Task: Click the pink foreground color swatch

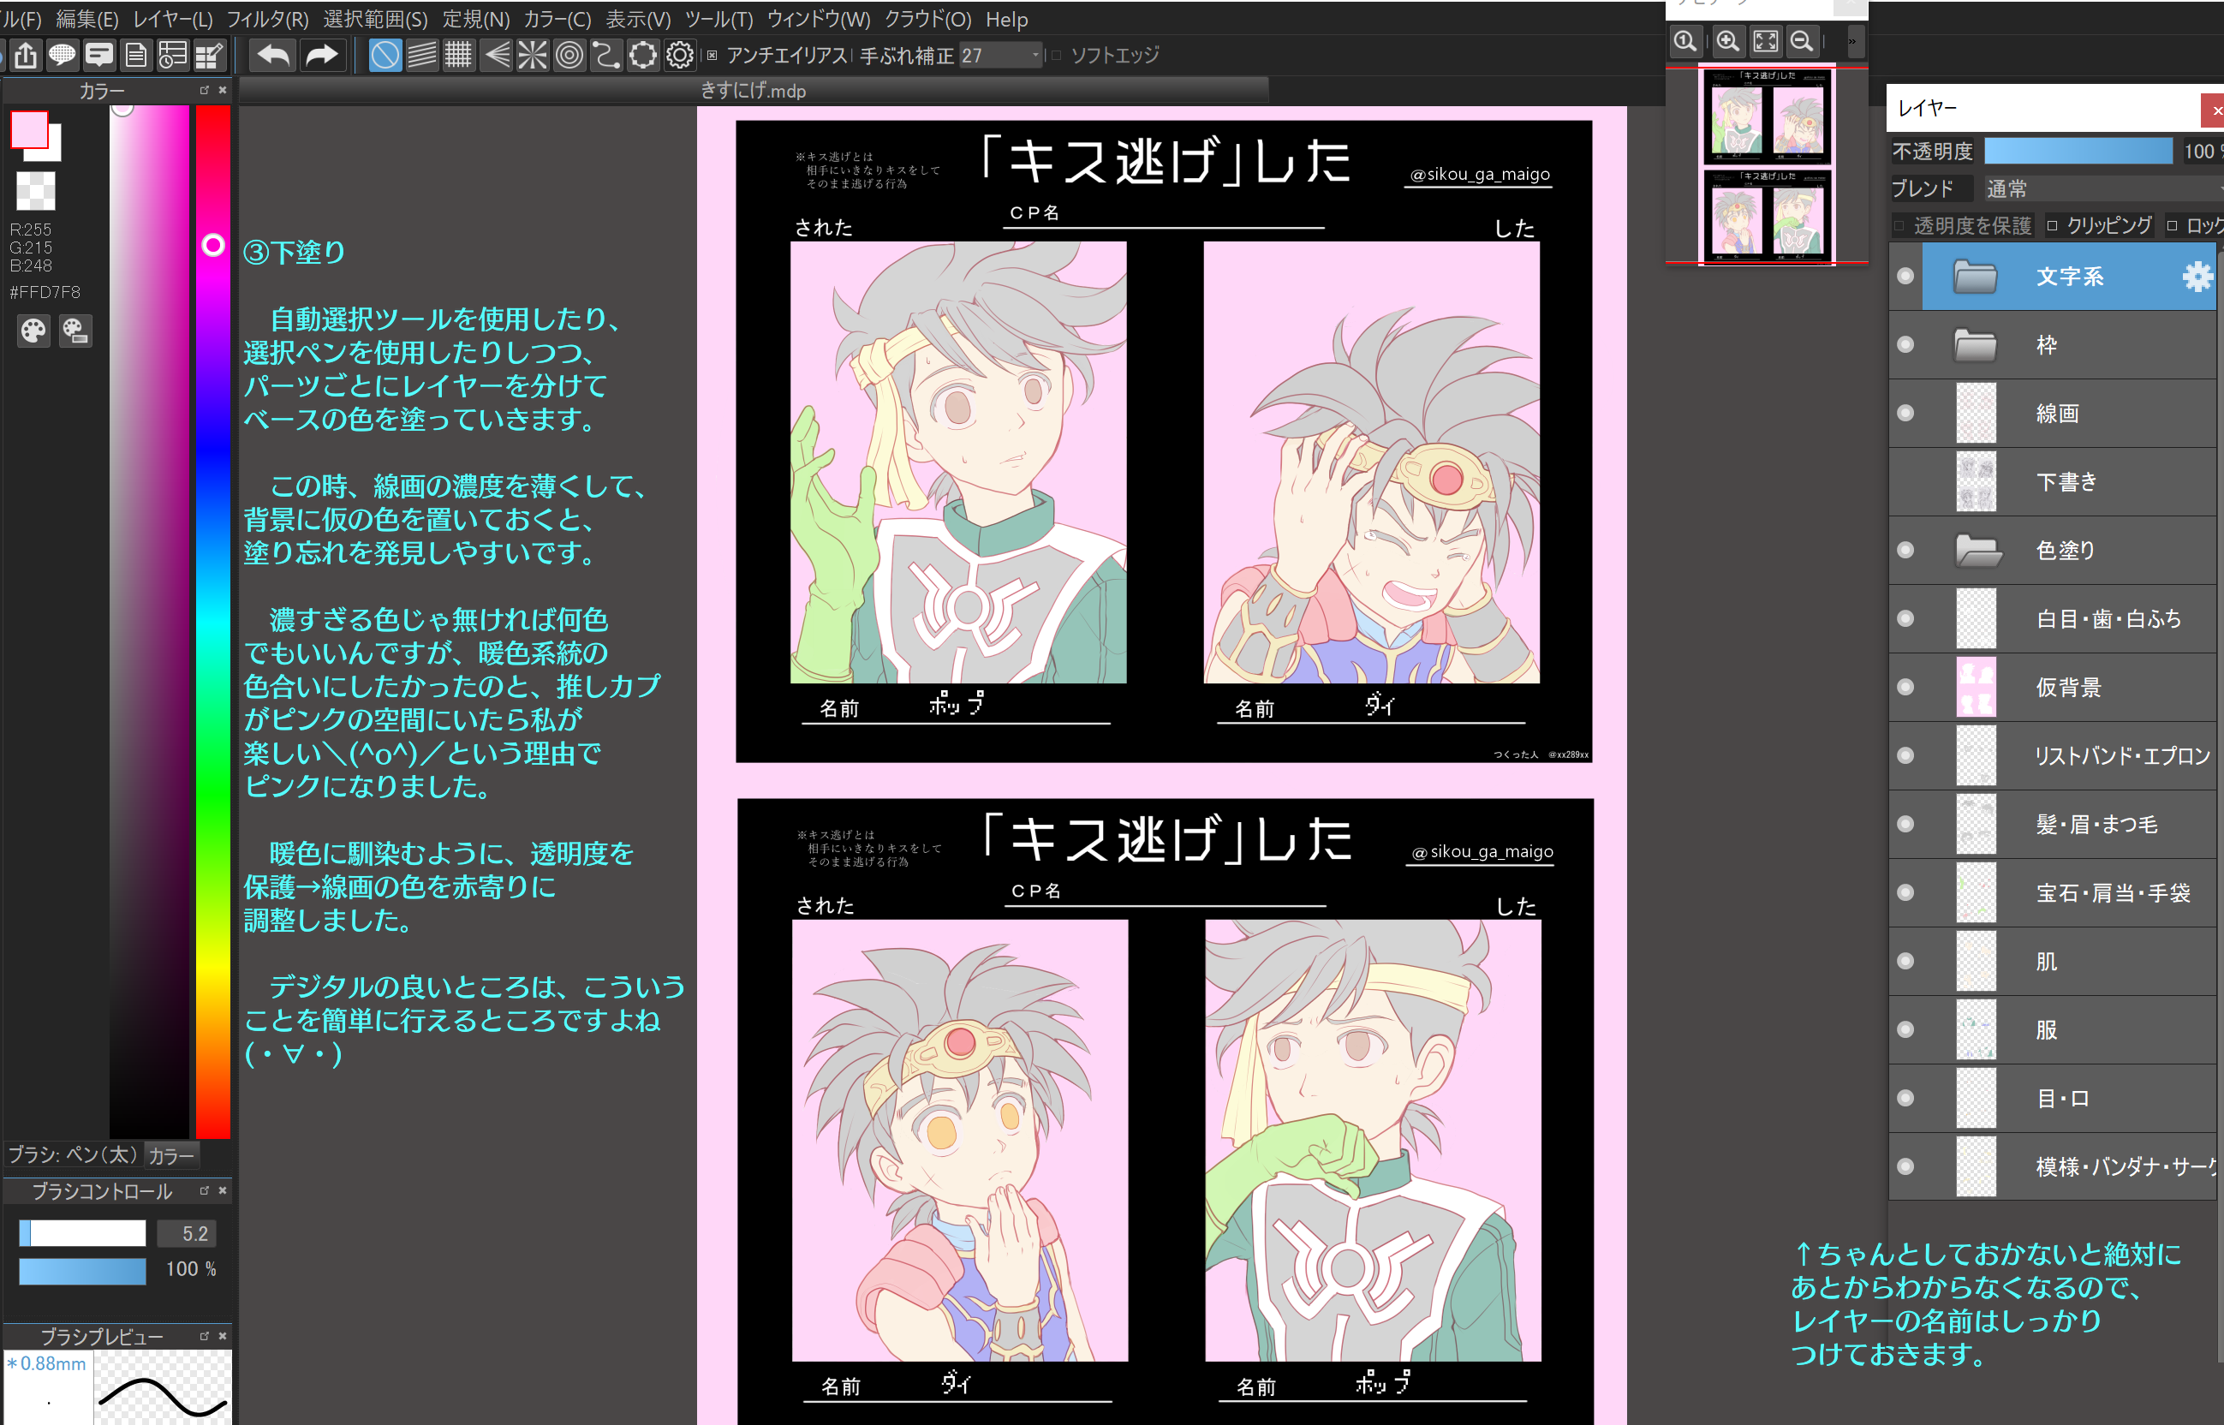Action: click(x=30, y=130)
